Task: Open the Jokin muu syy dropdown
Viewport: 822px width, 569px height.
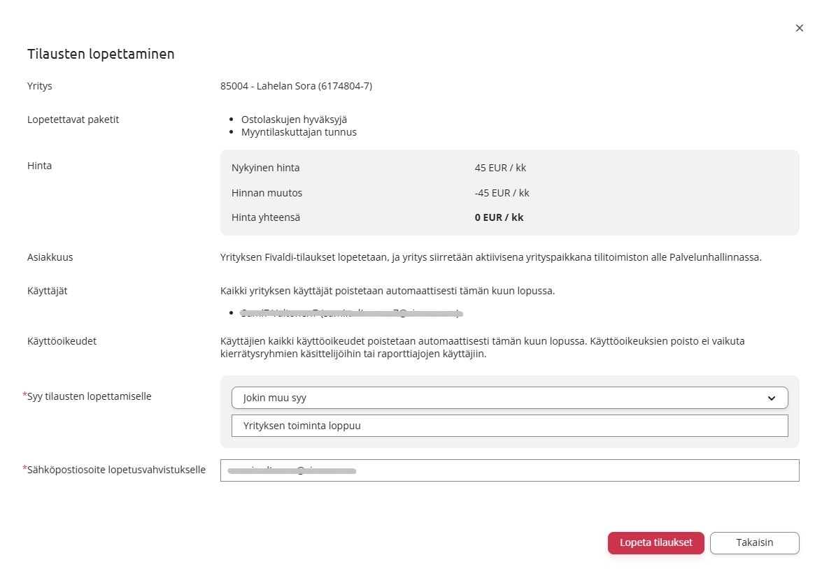Action: [509, 398]
